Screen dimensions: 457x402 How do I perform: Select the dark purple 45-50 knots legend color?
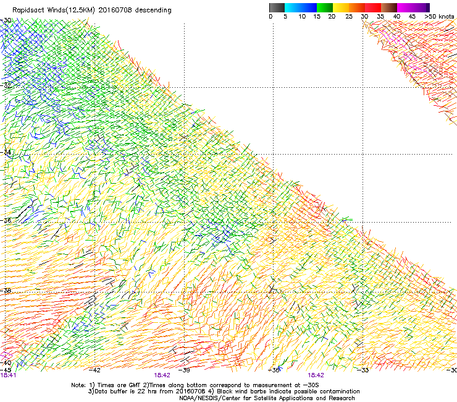[x=421, y=7]
